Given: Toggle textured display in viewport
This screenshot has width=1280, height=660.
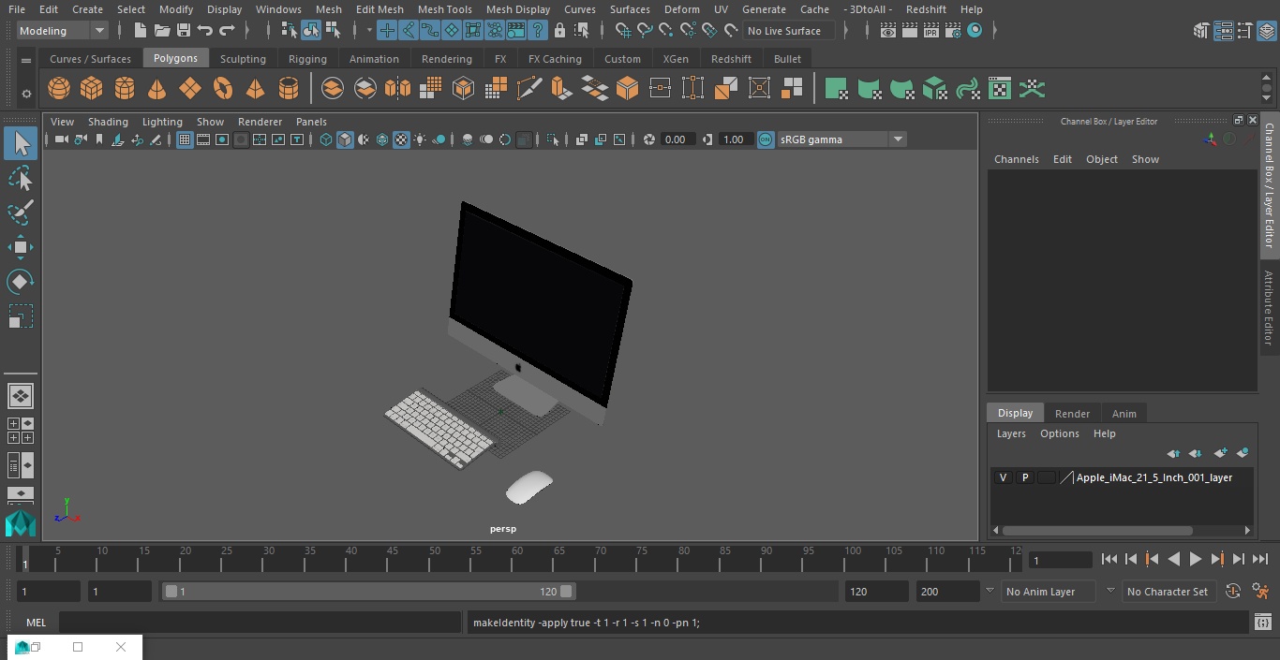Looking at the screenshot, I should [401, 139].
